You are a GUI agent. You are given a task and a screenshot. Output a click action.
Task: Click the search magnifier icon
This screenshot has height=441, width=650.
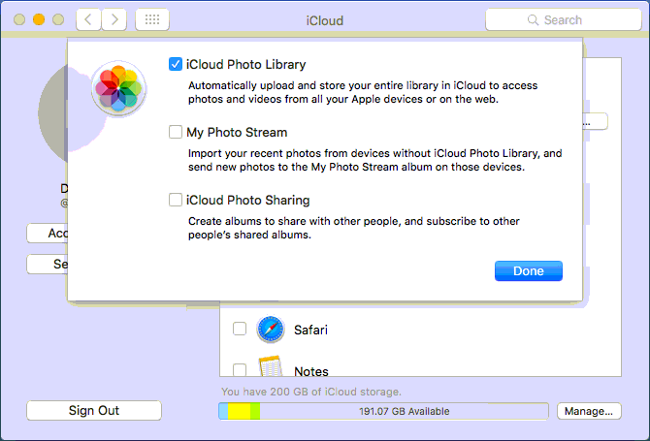point(533,20)
